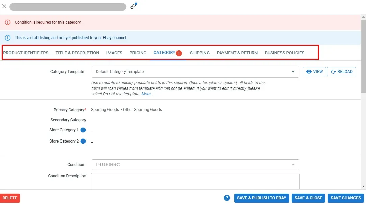Go to Business Policies tab
The image size is (366, 204).
285,53
